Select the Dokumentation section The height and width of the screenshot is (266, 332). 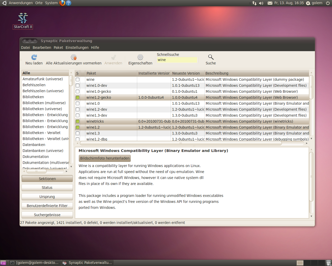(x=45, y=157)
